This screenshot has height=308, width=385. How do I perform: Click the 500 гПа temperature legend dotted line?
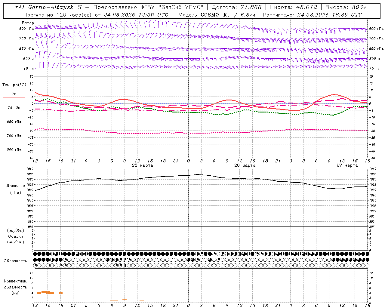(x=13, y=153)
